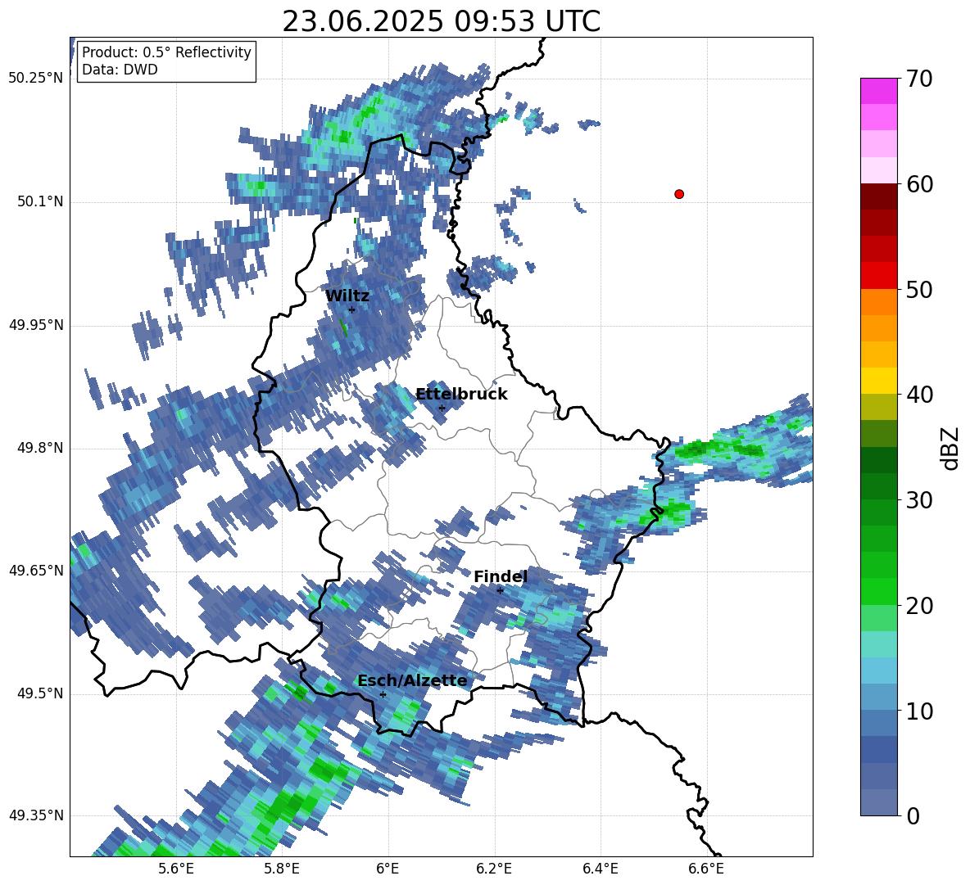Screen dimensions: 970x885
Task: Click the Esch/Alzette station label
Action: 412,681
